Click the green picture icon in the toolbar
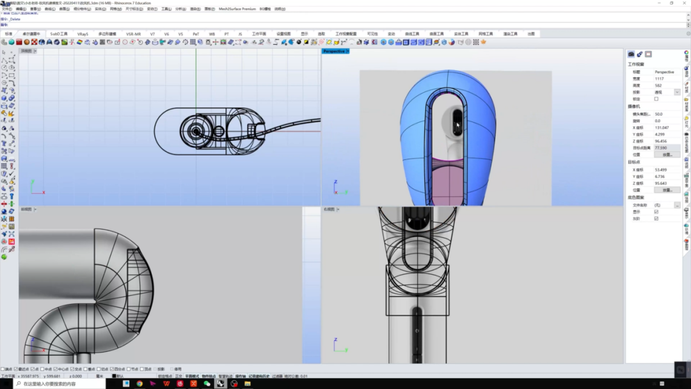Image resolution: width=691 pixels, height=389 pixels. tap(65, 42)
